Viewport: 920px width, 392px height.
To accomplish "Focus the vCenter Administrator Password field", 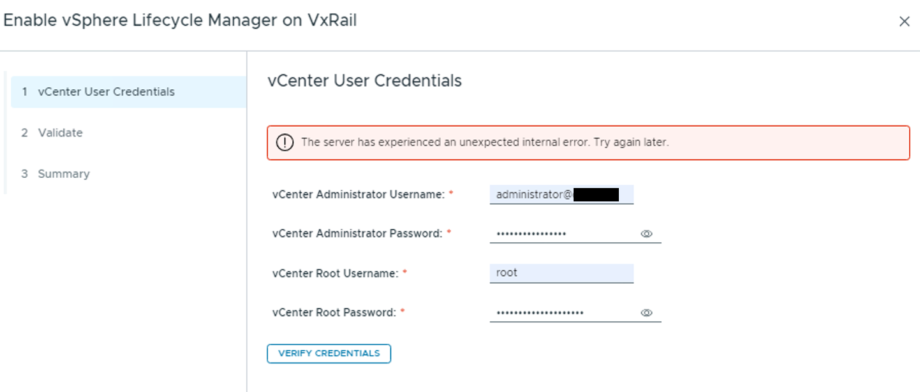I will (561, 233).
